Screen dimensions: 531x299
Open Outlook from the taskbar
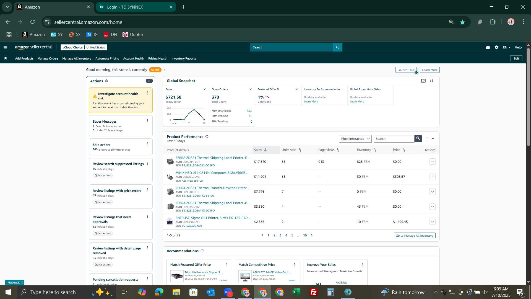pos(211,292)
